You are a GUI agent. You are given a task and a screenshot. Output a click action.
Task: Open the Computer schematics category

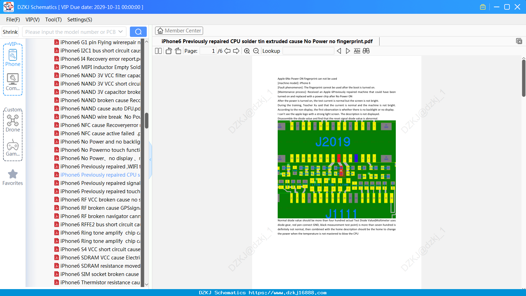pos(13,82)
